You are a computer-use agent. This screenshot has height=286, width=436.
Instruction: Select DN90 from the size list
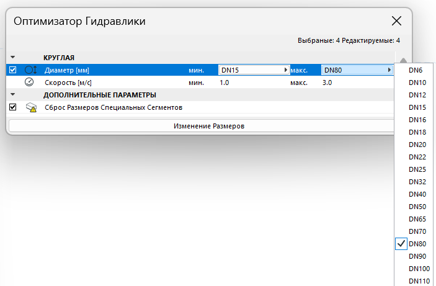tap(414, 256)
